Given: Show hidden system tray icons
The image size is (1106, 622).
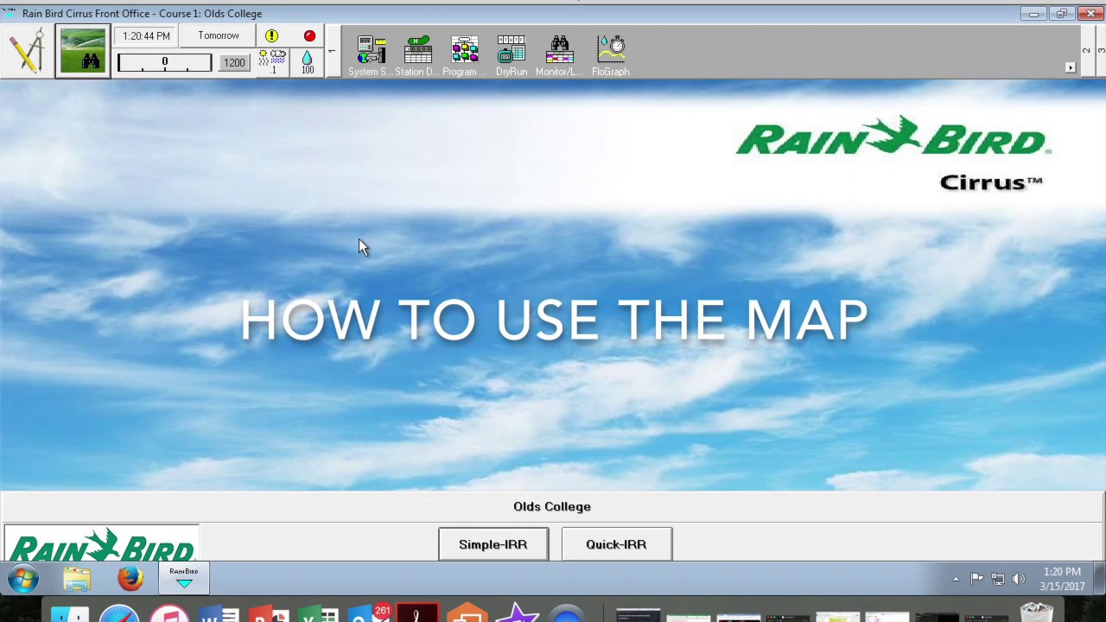Looking at the screenshot, I should [x=956, y=579].
